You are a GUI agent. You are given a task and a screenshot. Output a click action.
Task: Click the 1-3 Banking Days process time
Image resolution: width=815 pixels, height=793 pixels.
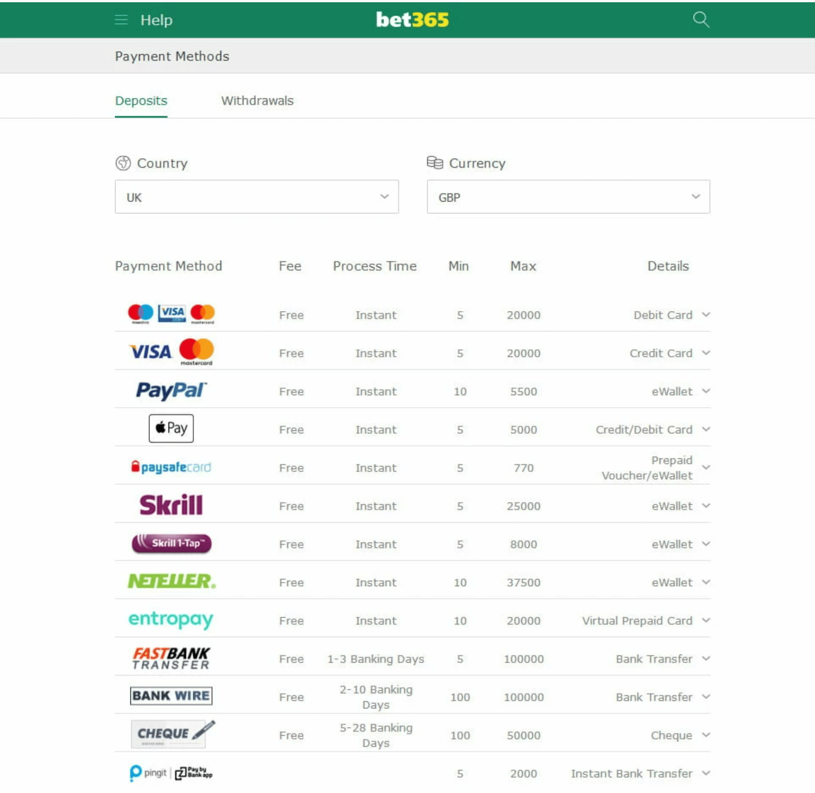click(x=376, y=659)
